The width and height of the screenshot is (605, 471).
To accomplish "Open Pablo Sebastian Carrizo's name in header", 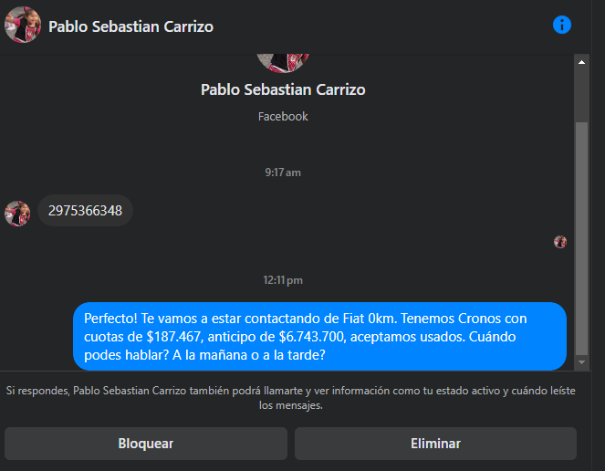I will point(130,26).
